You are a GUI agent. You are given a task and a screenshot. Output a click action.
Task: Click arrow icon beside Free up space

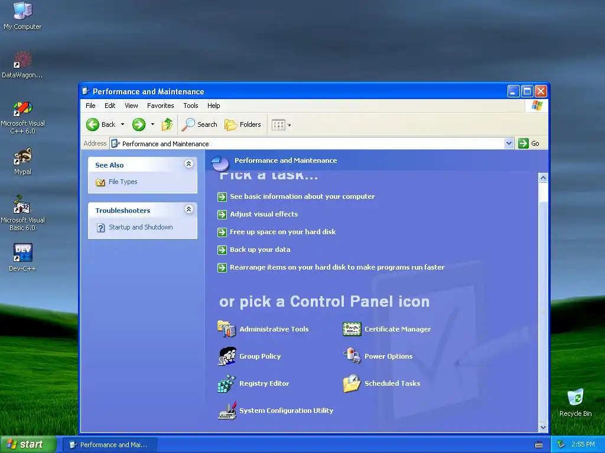[222, 232]
